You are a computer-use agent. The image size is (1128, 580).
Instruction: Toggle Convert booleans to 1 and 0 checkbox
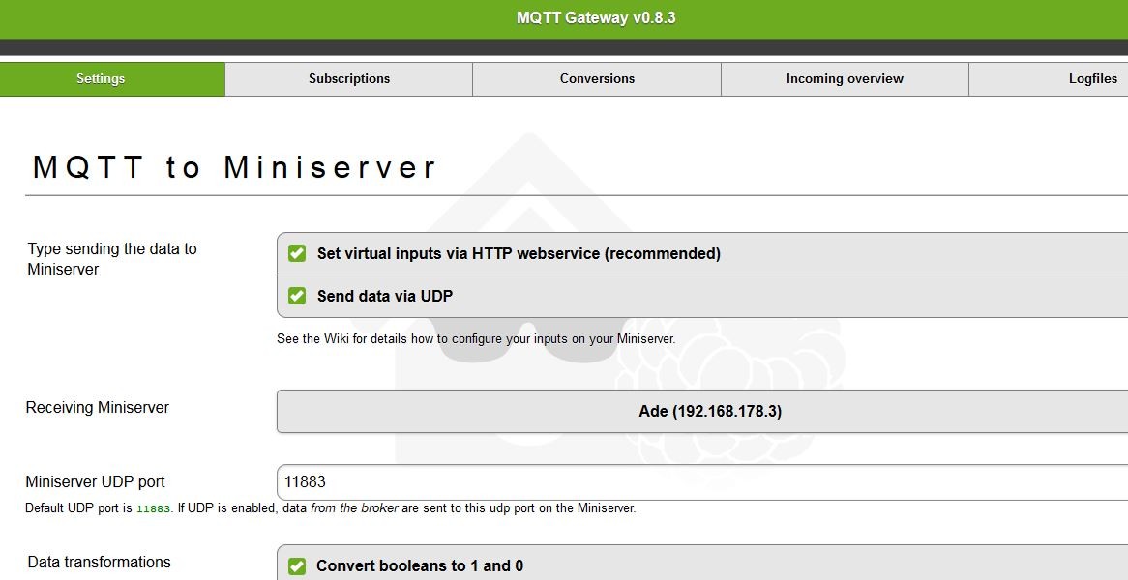[297, 566]
